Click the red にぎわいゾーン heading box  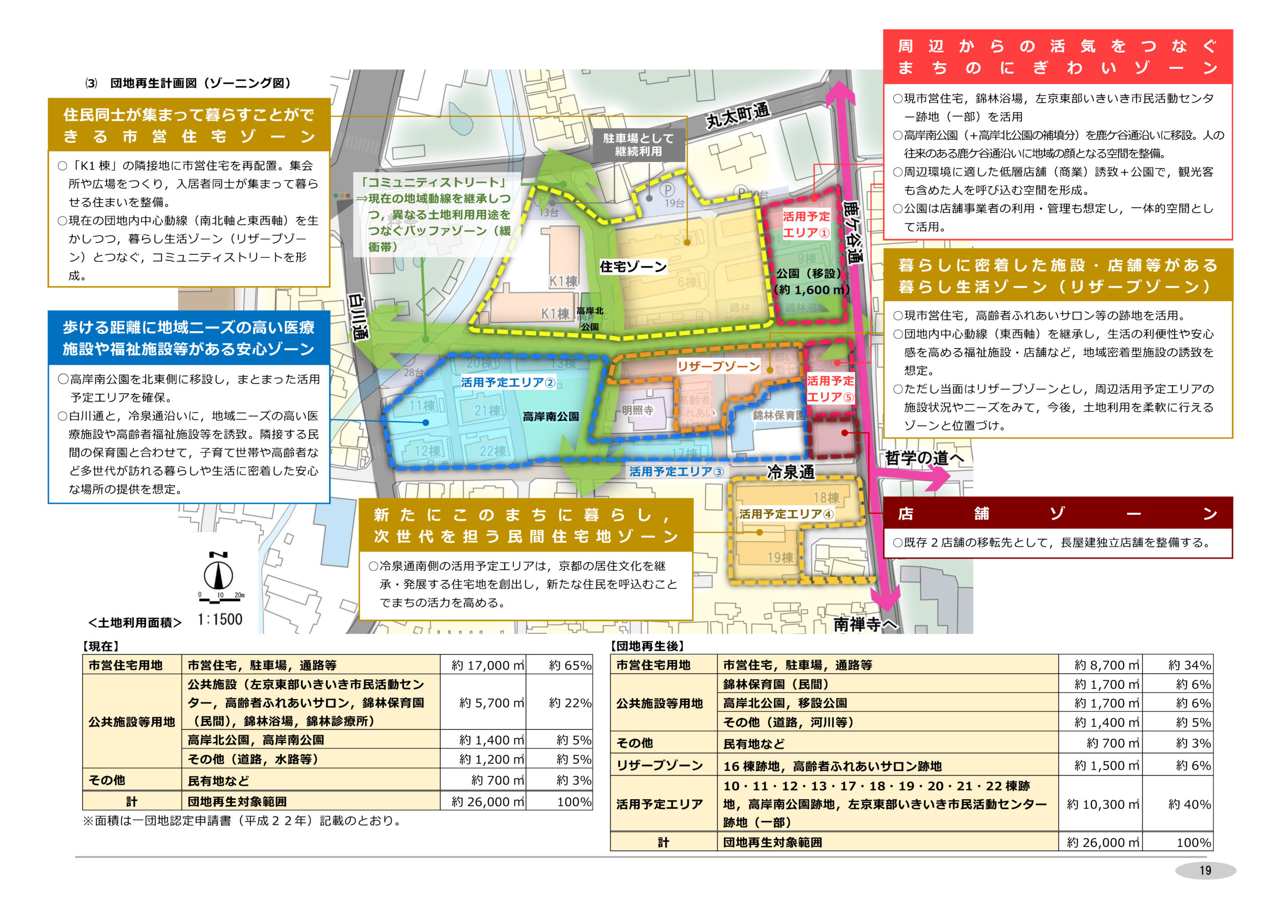coord(1058,57)
